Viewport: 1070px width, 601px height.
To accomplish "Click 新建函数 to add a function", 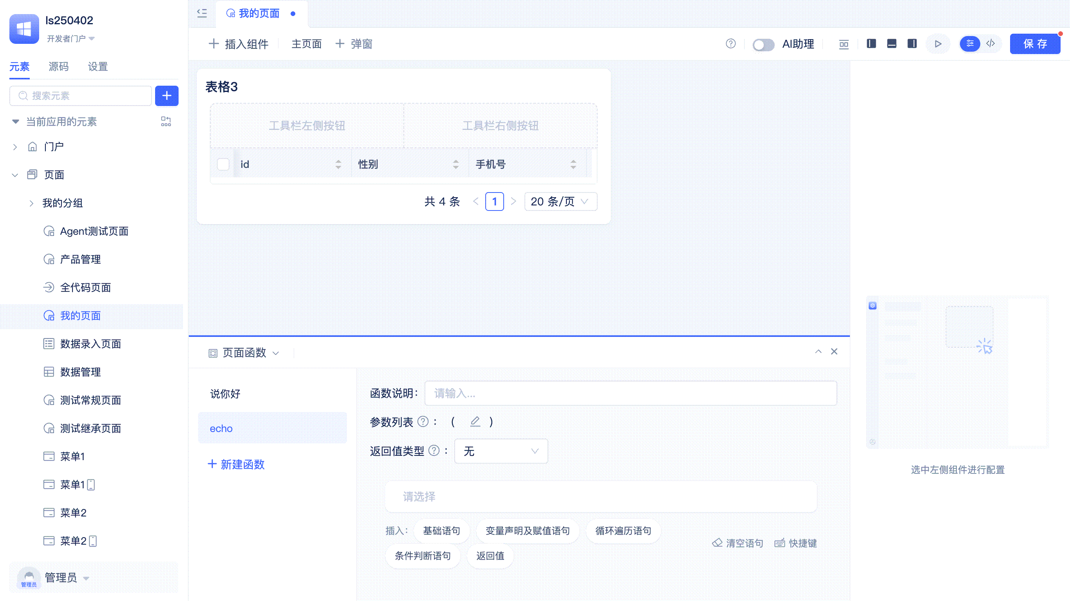I will (x=236, y=464).
